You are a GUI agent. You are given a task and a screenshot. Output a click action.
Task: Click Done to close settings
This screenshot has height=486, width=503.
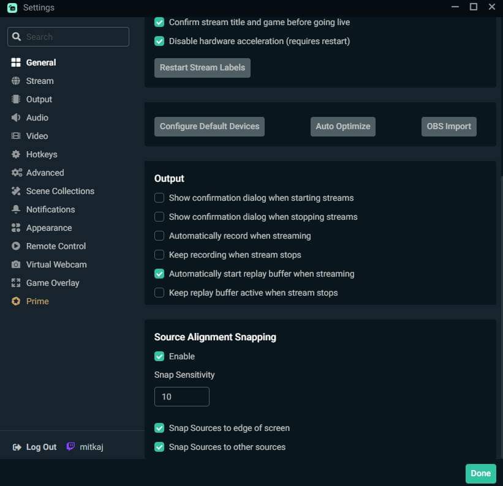click(x=480, y=473)
